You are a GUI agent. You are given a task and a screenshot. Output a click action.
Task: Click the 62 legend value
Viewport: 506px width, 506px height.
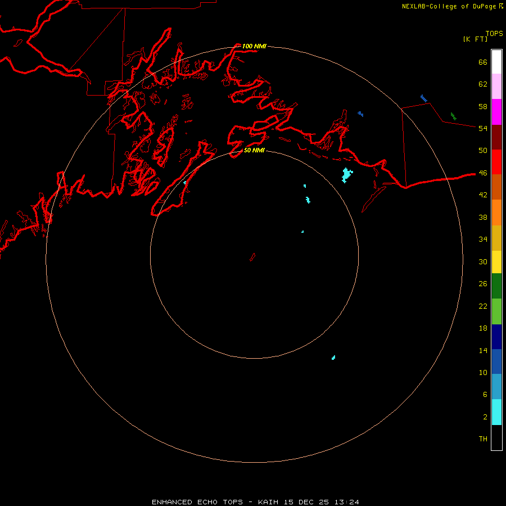[x=483, y=84]
